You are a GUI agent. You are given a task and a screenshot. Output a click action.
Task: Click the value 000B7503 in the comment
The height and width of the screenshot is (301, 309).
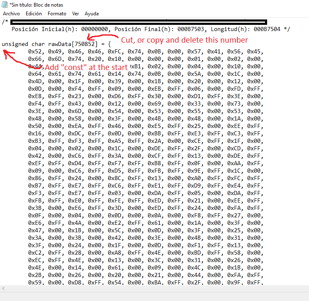click(190, 29)
